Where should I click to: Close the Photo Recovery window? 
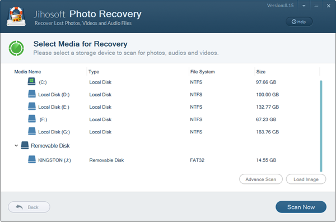point(329,6)
